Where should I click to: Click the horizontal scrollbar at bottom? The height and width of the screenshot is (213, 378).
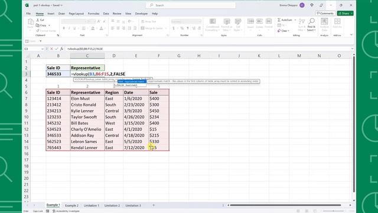point(285,205)
